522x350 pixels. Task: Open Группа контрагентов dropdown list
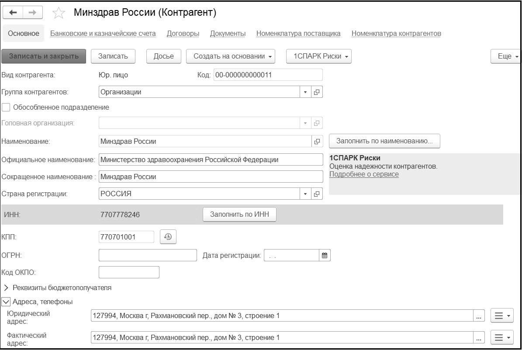305,92
